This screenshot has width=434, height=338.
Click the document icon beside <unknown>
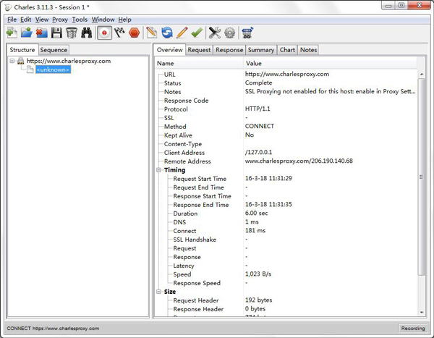point(30,69)
